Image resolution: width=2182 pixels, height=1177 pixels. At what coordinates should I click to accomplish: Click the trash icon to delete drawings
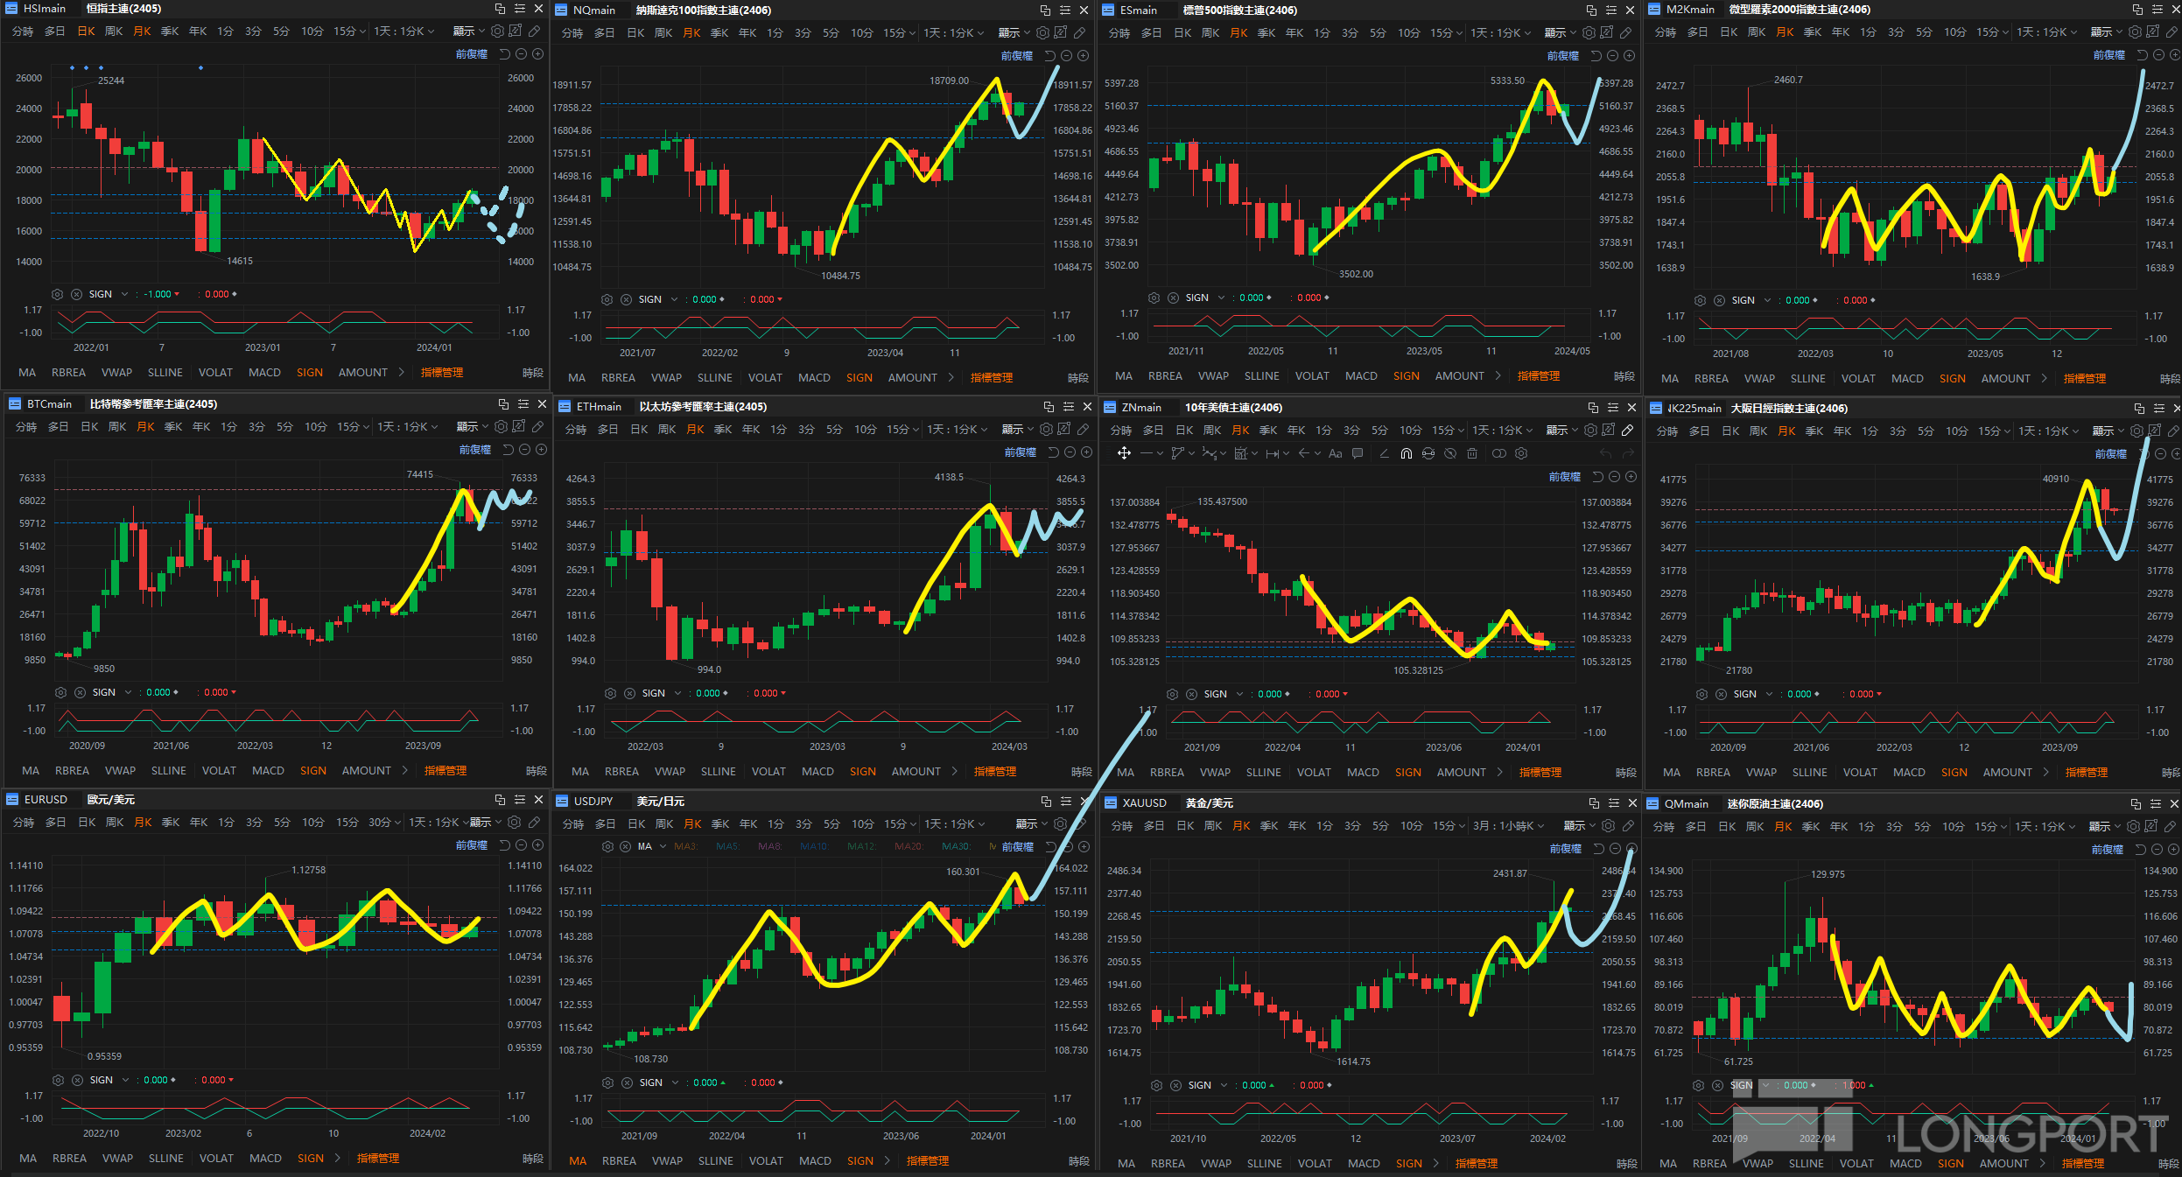tap(1472, 453)
